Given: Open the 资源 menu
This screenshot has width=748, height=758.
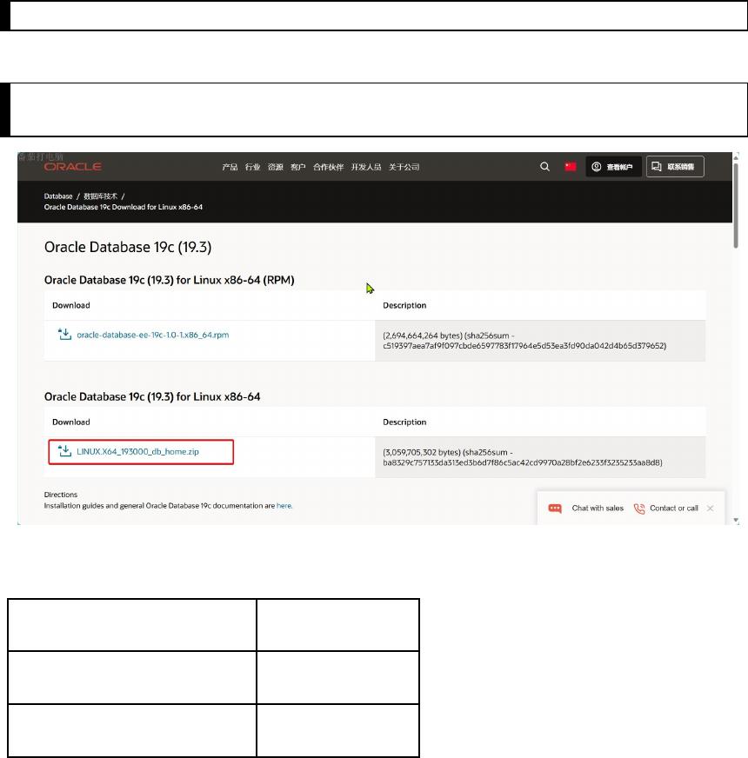Looking at the screenshot, I should tap(276, 167).
